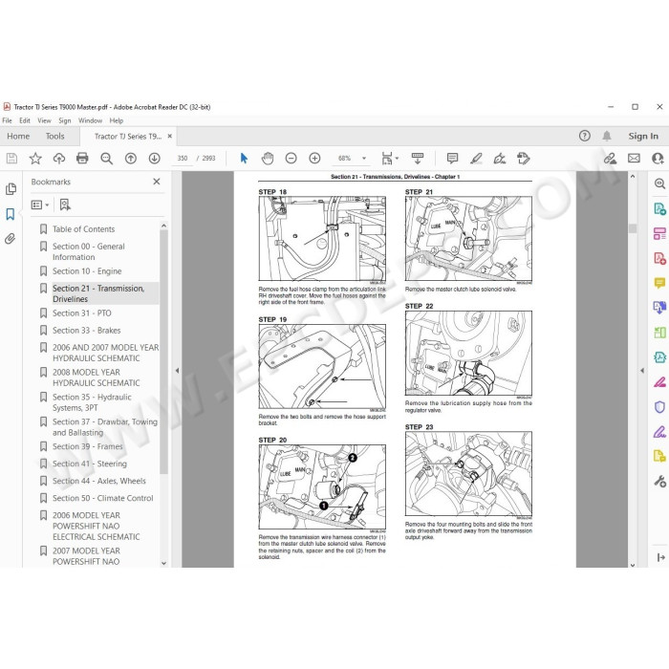Image resolution: width=669 pixels, height=669 pixels.
Task: Switch to Home tab
Action: (18, 136)
